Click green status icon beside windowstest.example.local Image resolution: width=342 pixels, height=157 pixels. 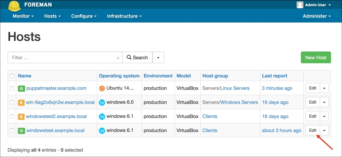(x=21, y=130)
